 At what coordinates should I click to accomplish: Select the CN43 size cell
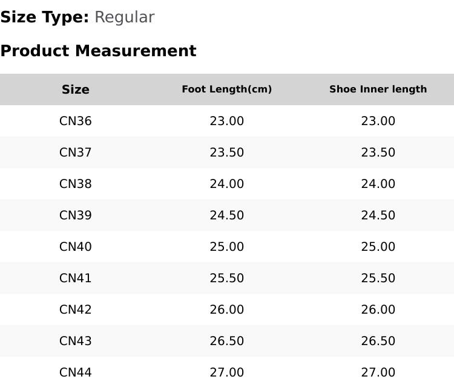[x=76, y=341]
